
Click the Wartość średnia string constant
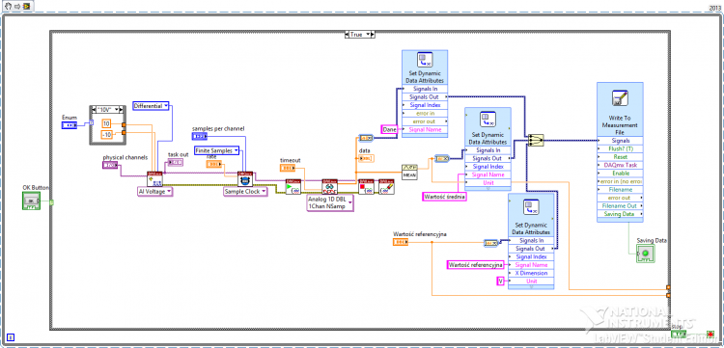(445, 197)
